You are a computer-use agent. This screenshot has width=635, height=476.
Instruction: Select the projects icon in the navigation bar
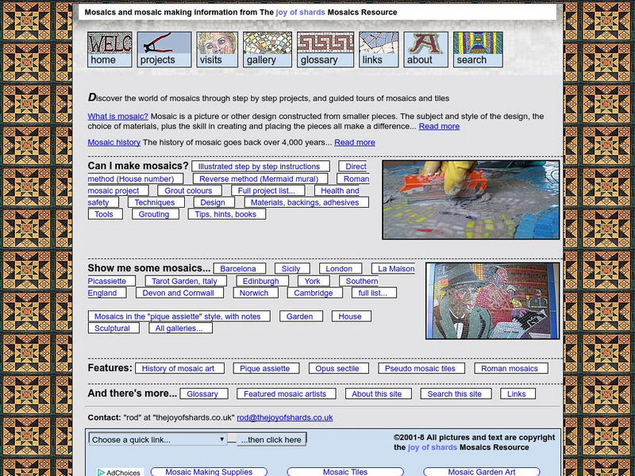click(x=165, y=46)
